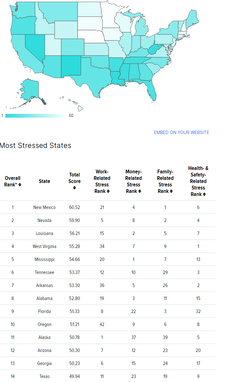Select Hawaii on the map

(x=80, y=108)
